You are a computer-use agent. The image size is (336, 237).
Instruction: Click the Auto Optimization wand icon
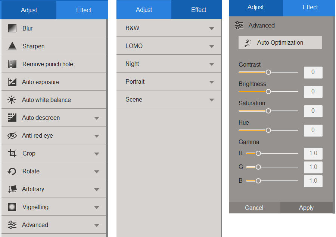247,42
